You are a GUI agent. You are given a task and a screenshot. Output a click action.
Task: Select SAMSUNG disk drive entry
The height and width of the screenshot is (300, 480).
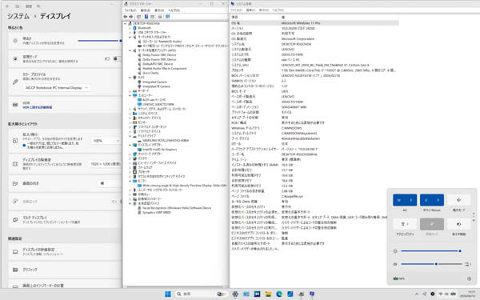pos(166,140)
